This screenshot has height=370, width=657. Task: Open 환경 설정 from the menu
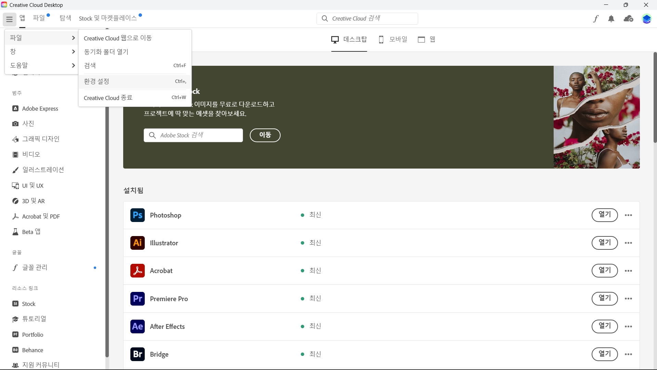pyautogui.click(x=135, y=81)
